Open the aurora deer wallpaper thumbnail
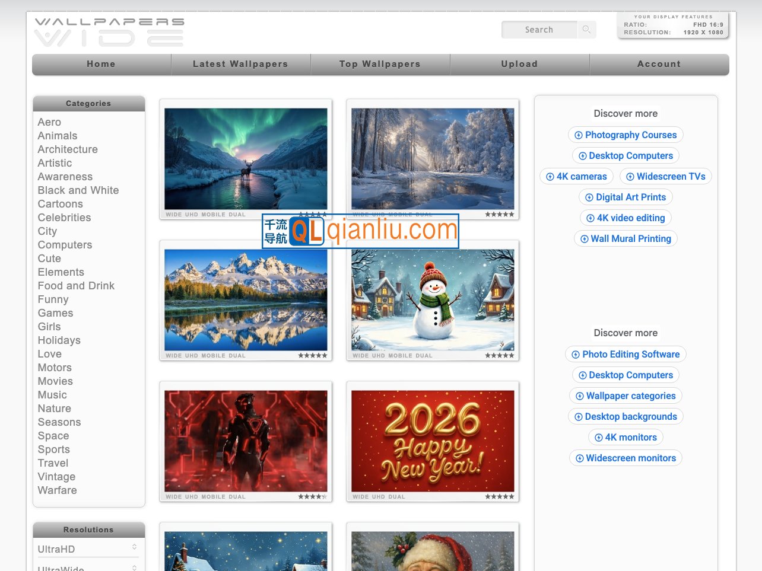Screen dimensions: 762x571 [x=246, y=158]
